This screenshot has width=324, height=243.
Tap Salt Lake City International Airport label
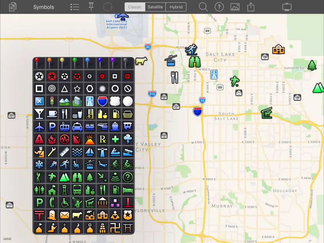pos(117,24)
